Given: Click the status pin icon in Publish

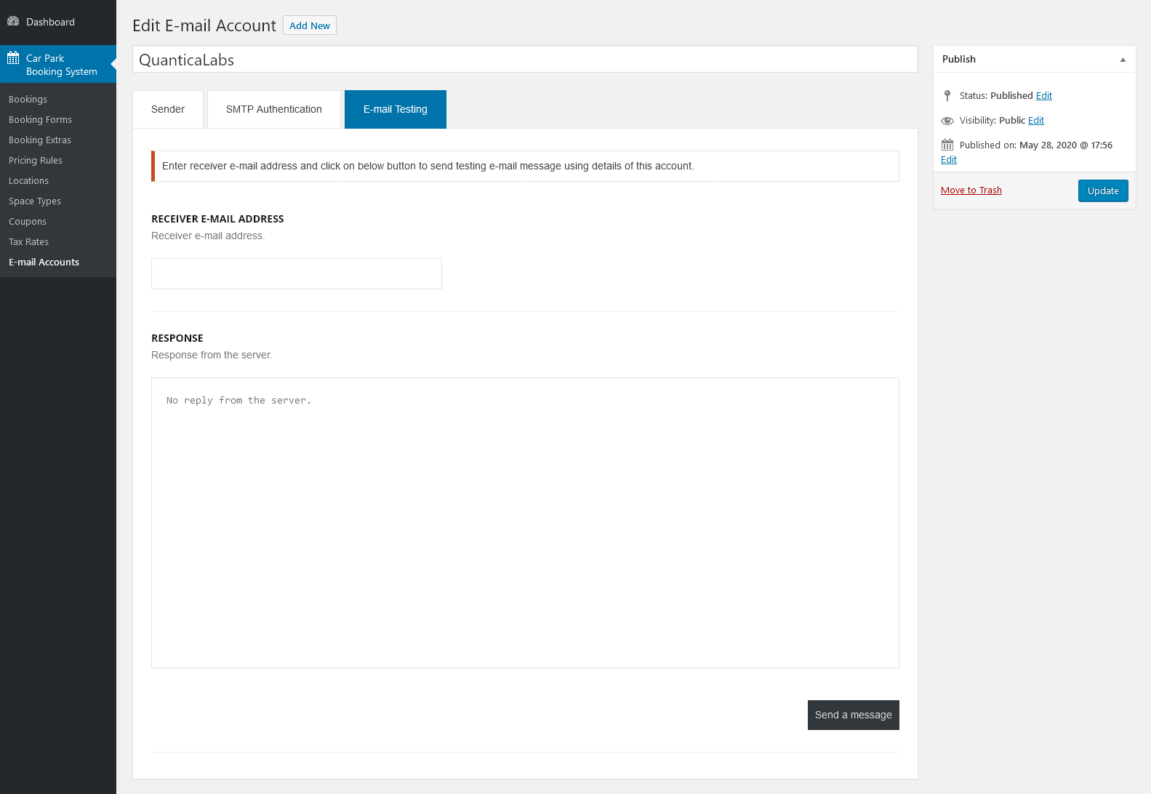Looking at the screenshot, I should pos(947,96).
